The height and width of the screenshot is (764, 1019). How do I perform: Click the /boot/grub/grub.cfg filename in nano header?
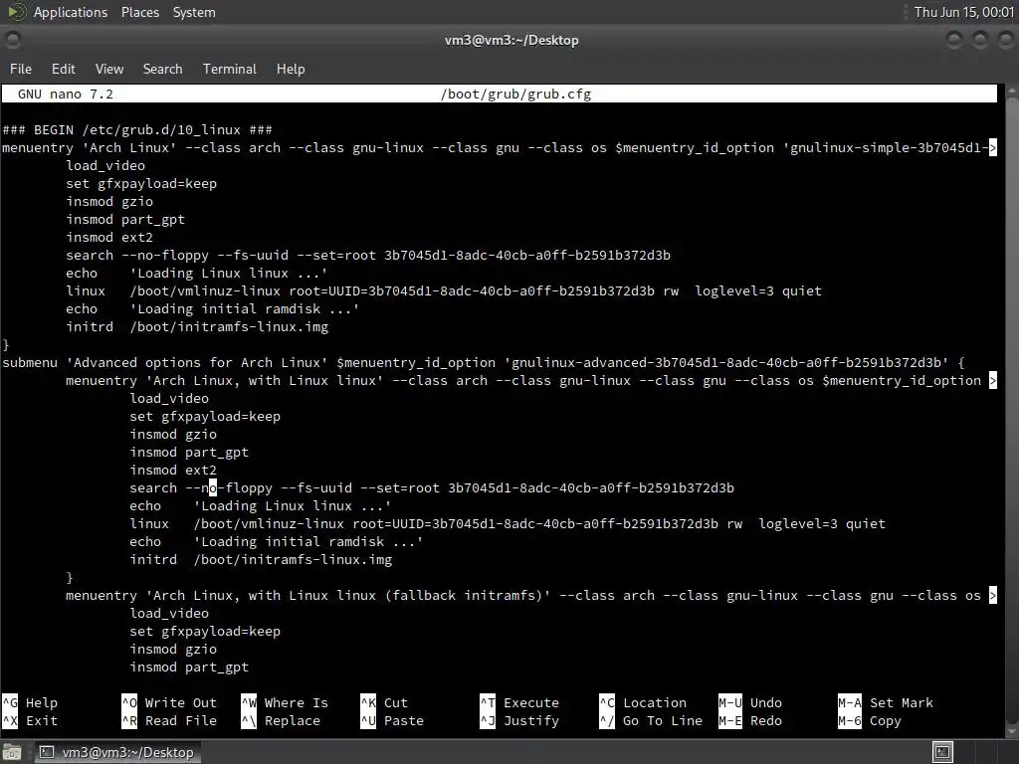pos(516,95)
